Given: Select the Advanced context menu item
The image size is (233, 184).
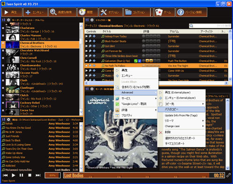Looking at the screenshot, I should click(136, 93).
